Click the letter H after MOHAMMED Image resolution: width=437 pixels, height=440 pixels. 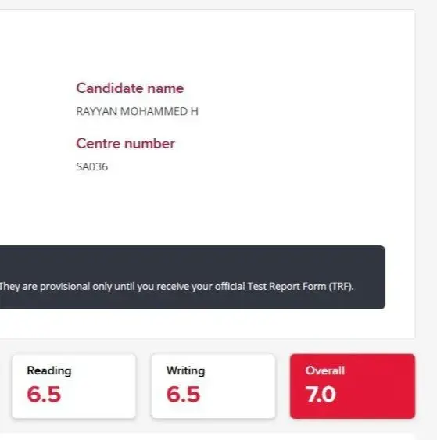click(195, 112)
